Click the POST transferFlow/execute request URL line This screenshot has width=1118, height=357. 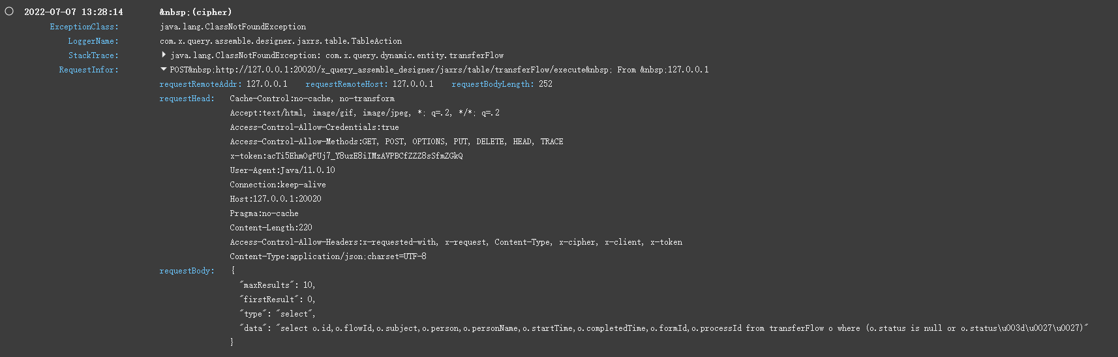point(439,70)
